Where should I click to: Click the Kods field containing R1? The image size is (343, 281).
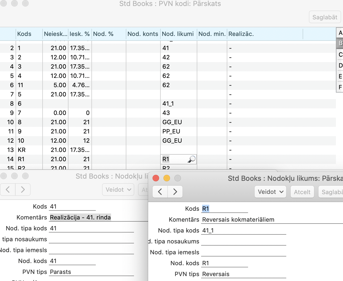224,209
